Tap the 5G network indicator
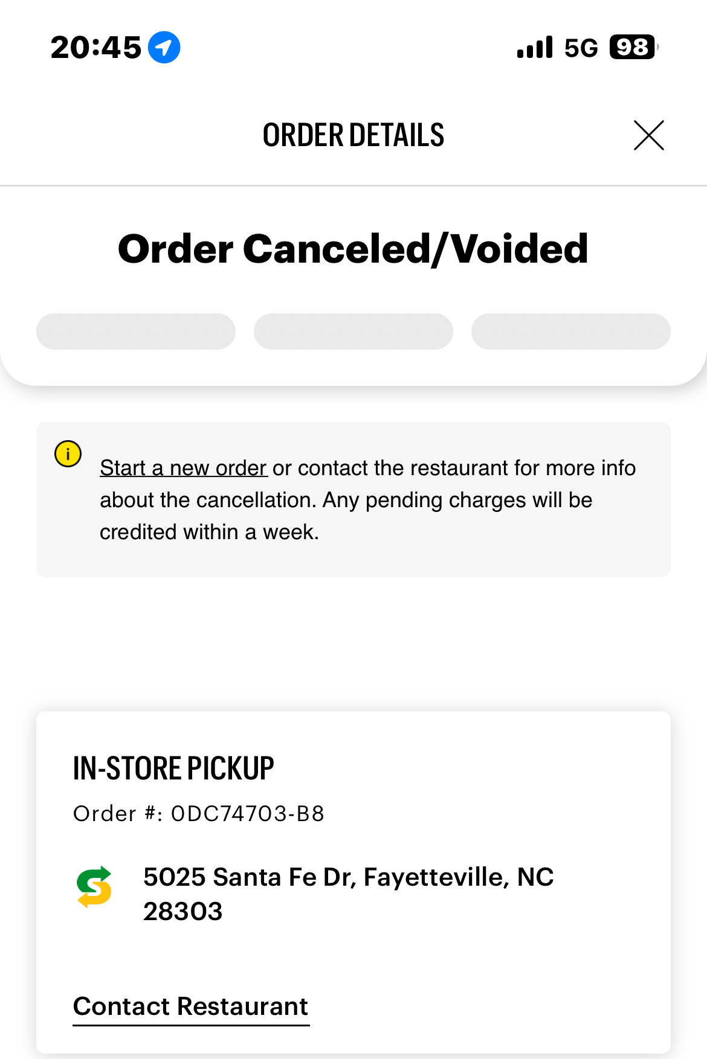This screenshot has width=707, height=1059. coord(581,48)
